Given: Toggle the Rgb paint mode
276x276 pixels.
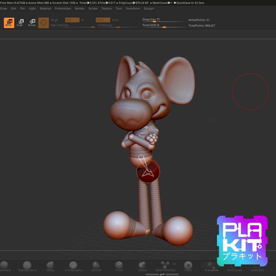Looking at the screenshot, I should [72, 20].
